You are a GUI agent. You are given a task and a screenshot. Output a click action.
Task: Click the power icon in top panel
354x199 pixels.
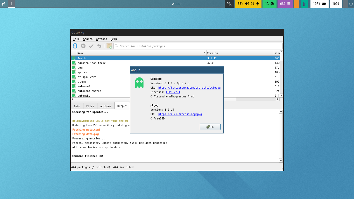[351, 4]
